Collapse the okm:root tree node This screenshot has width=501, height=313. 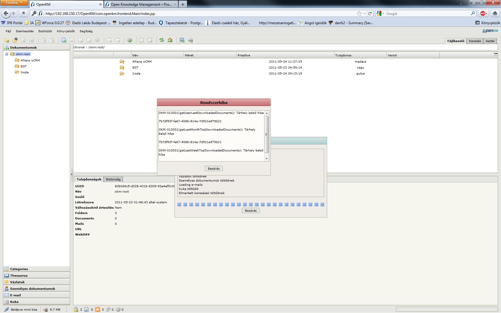point(7,54)
